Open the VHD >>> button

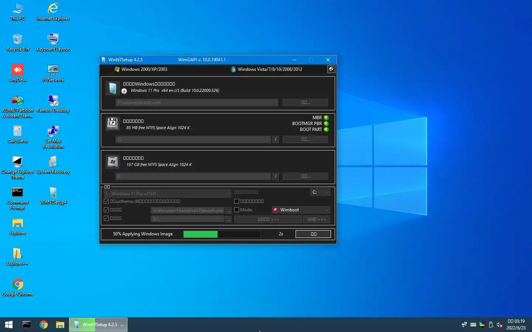coord(317,219)
